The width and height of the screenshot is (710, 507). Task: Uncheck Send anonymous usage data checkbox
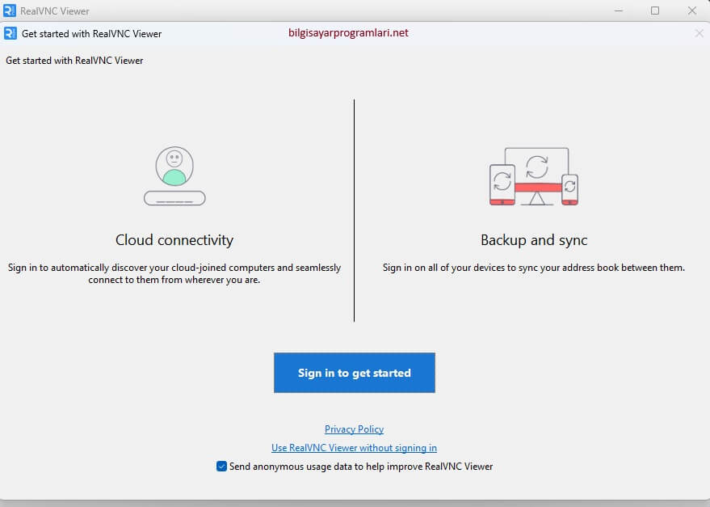pos(221,467)
